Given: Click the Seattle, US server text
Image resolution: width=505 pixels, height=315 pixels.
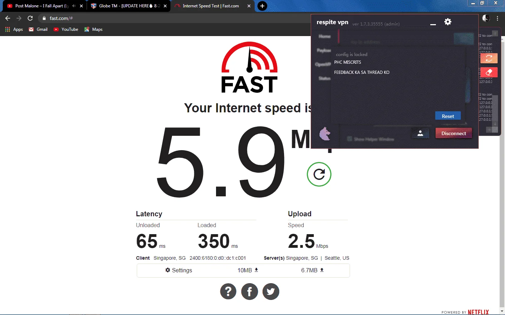Looking at the screenshot, I should 337,258.
